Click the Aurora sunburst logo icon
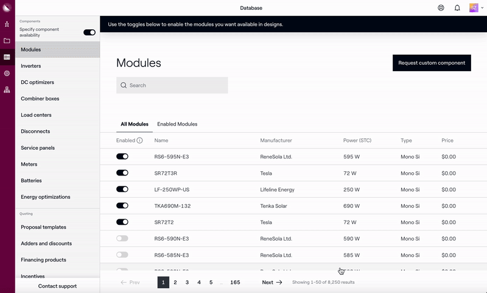The image size is (487, 293). click(x=7, y=7)
